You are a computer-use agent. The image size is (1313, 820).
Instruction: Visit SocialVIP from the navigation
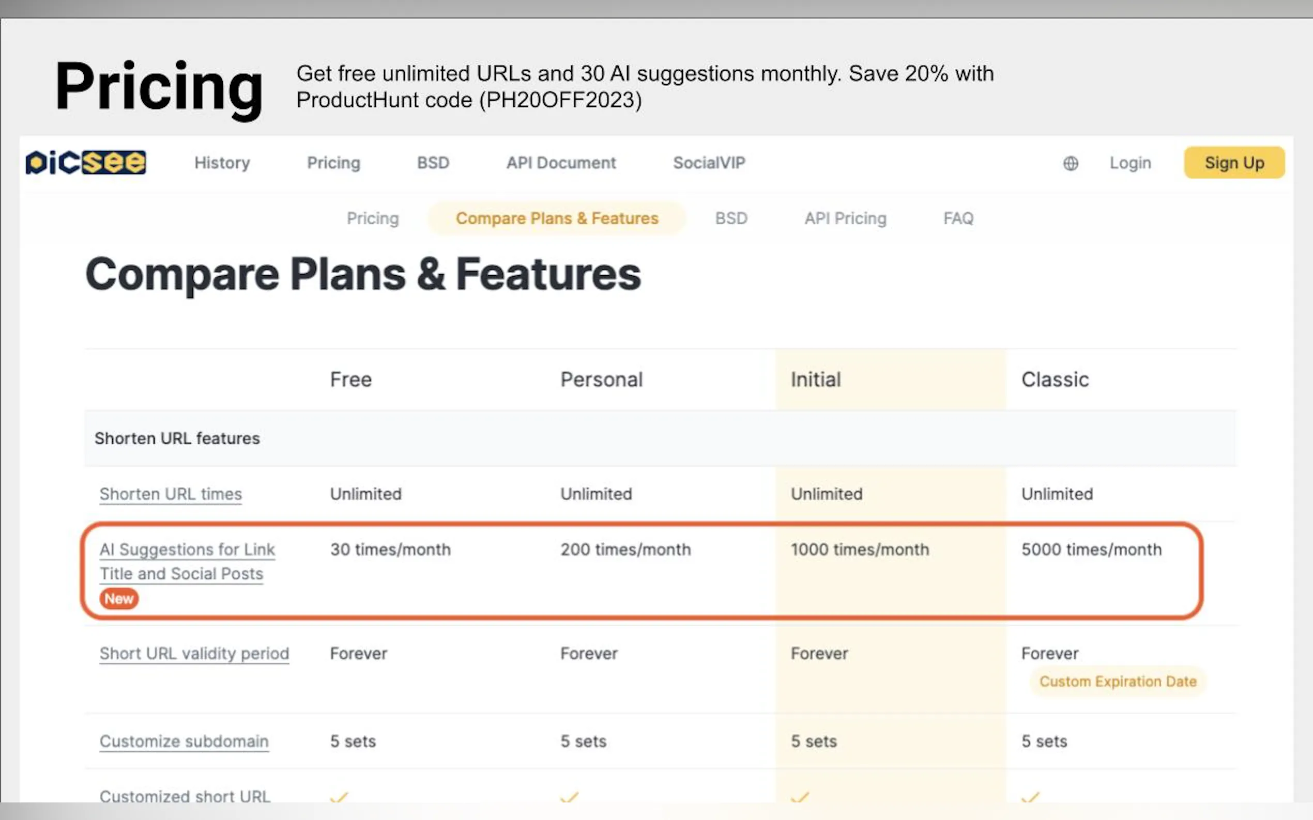click(x=709, y=163)
